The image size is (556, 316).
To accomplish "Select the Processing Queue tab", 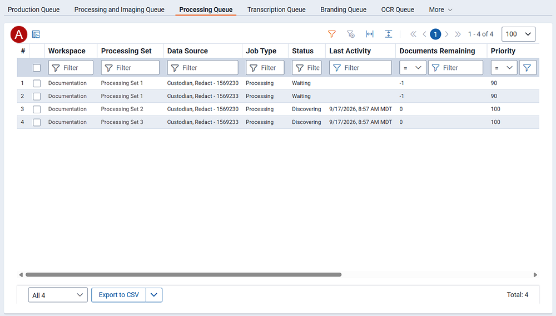I will (x=206, y=9).
